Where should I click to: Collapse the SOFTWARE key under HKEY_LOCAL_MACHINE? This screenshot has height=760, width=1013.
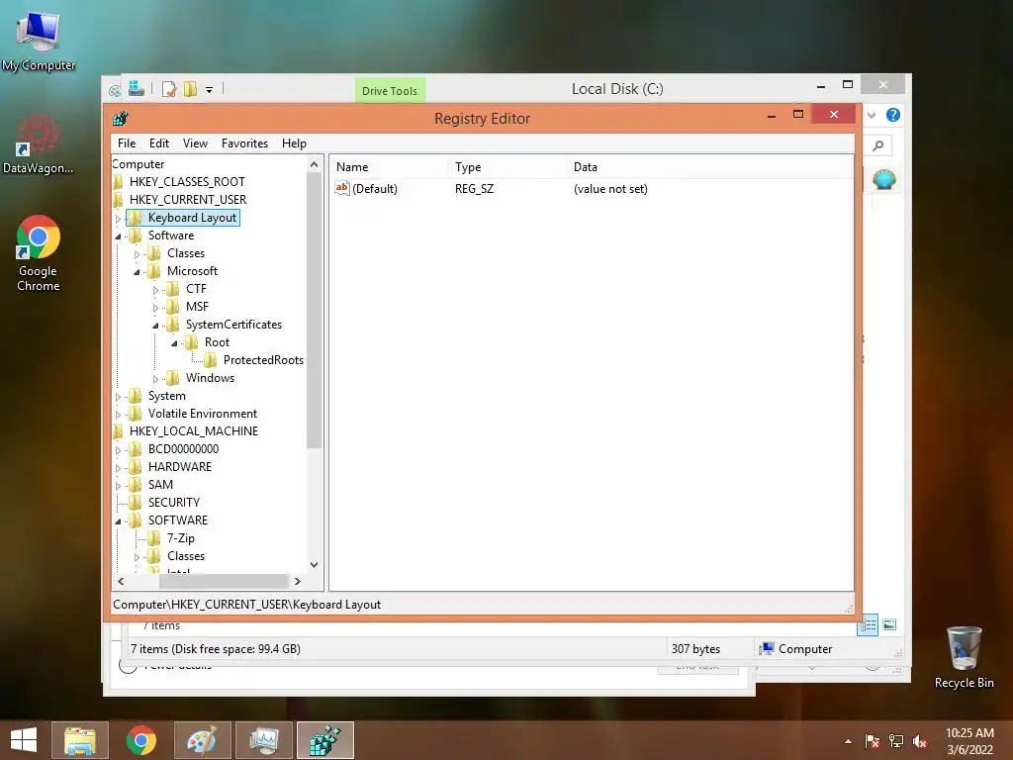(x=118, y=521)
